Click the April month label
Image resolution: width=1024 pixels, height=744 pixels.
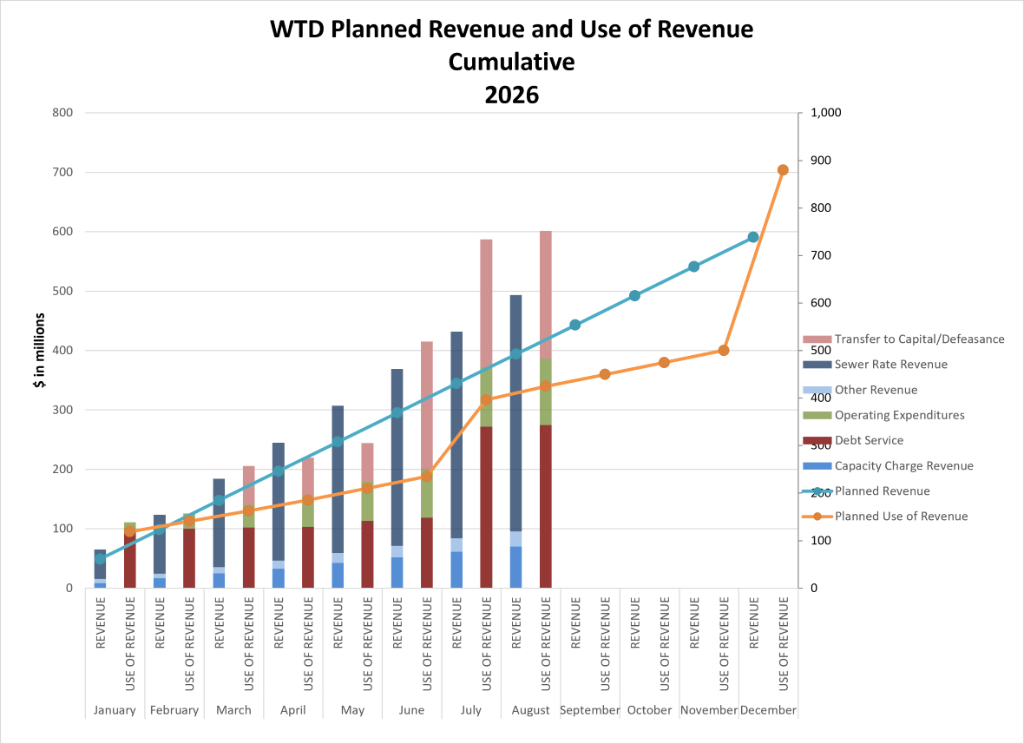click(292, 710)
